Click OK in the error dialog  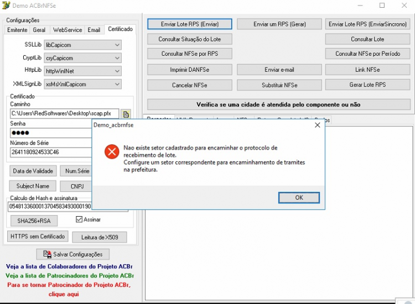pos(299,197)
